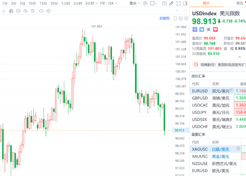Delete drawings with the trash icon
The width and height of the screenshot is (246, 176).
32,11
